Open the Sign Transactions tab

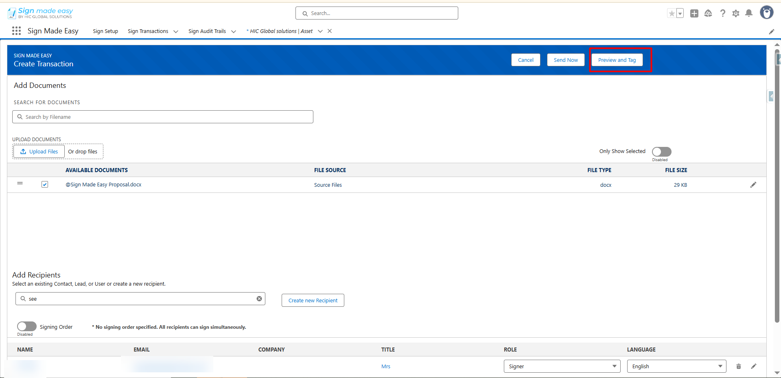[x=148, y=31]
